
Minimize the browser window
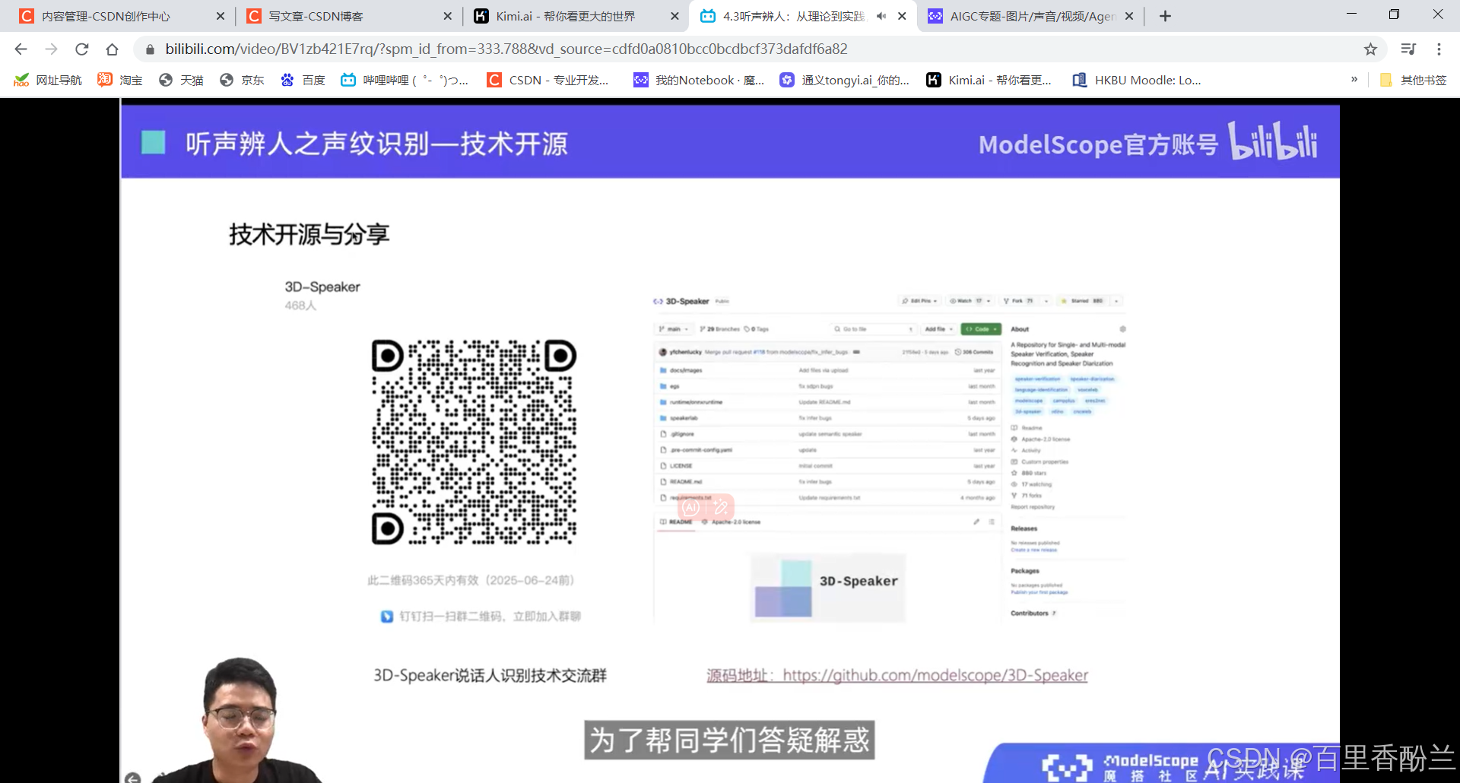point(1351,14)
